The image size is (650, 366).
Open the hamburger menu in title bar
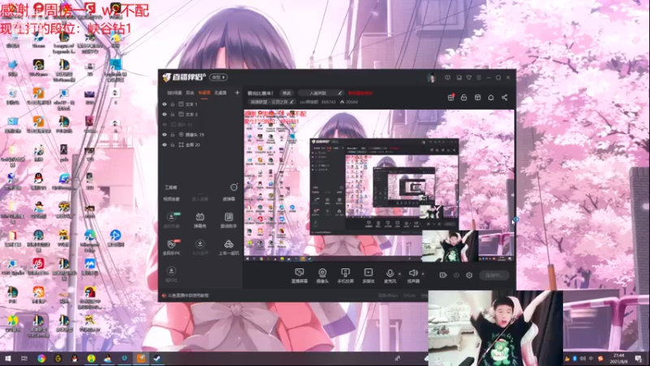(479, 77)
